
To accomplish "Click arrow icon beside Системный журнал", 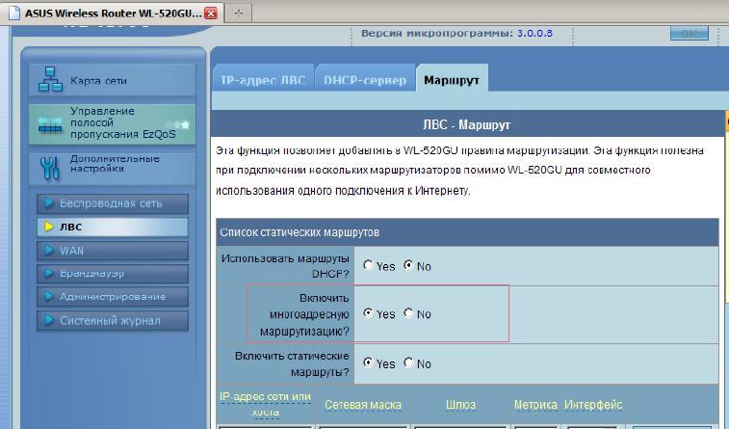I will tap(49, 320).
